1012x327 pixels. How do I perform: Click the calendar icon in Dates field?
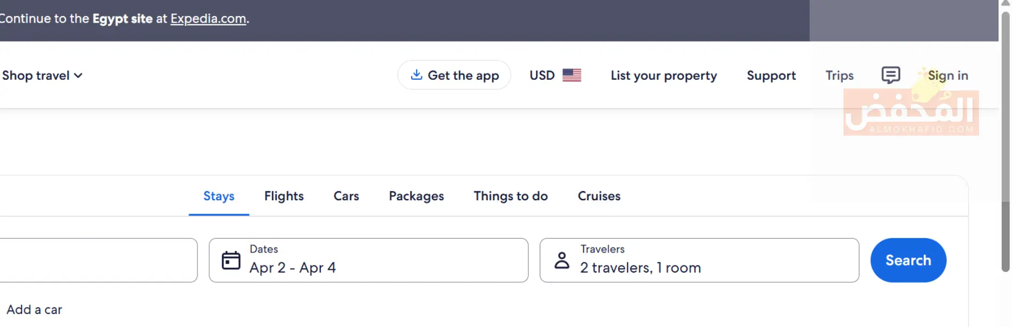point(231,260)
